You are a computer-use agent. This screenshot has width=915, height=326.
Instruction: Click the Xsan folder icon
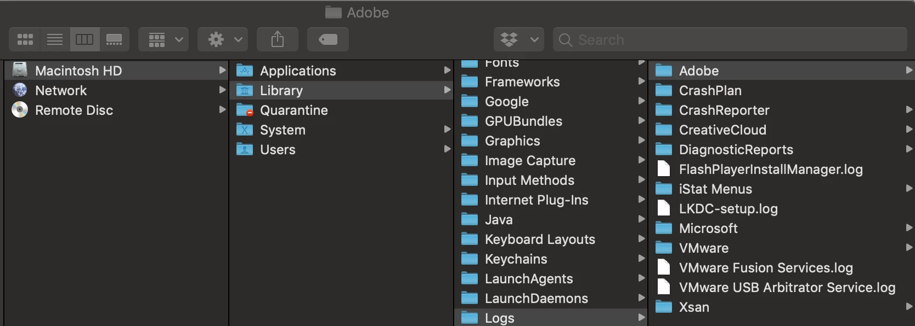click(x=664, y=306)
